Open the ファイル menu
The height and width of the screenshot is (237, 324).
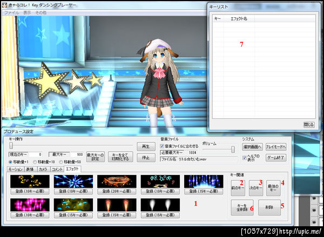tap(11, 12)
